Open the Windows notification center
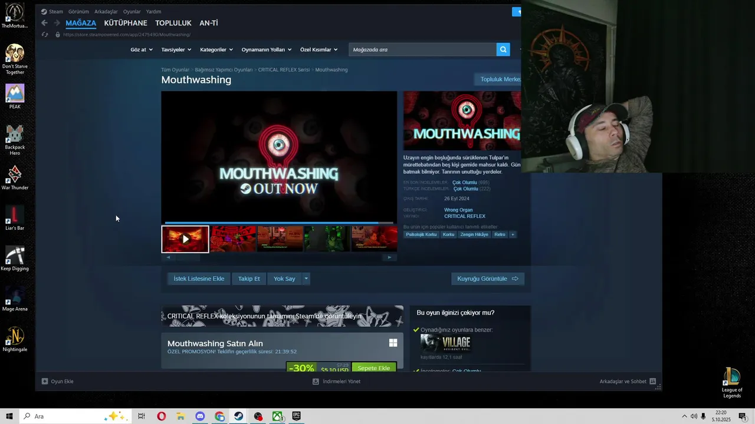 [743, 416]
